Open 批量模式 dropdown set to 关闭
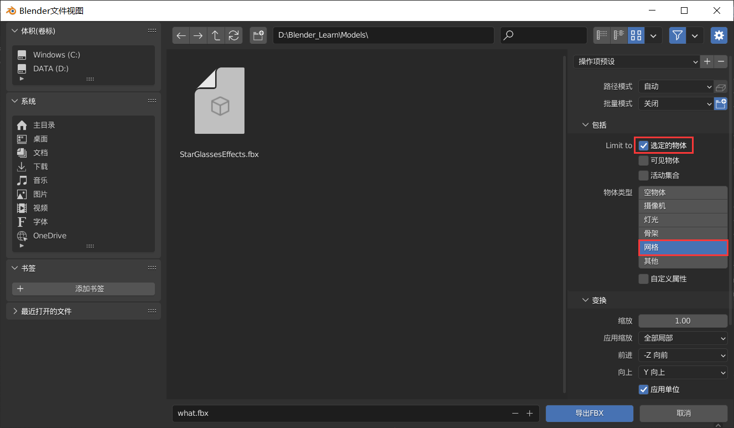The width and height of the screenshot is (734, 428). click(x=676, y=104)
